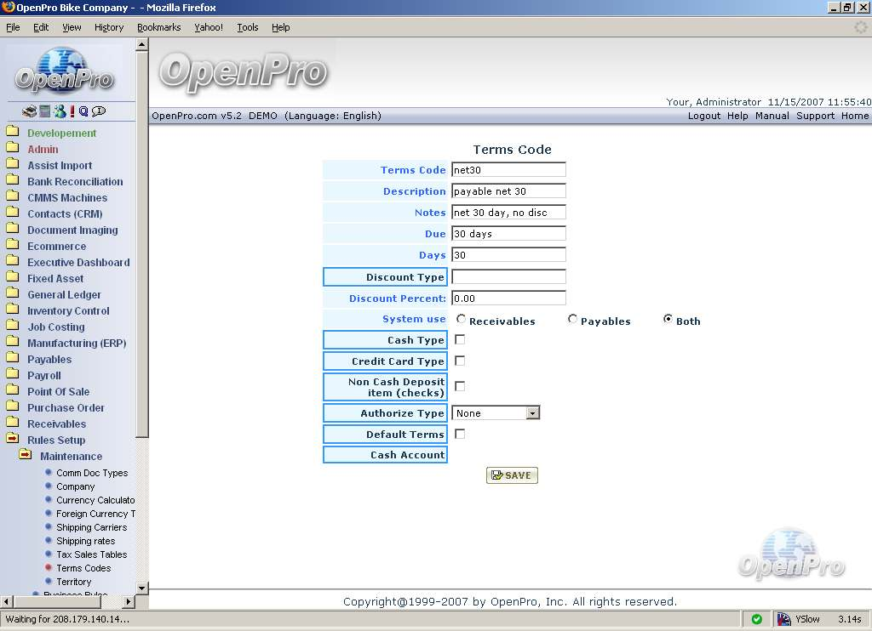
Task: Check the Default Terms checkbox
Action: point(460,434)
